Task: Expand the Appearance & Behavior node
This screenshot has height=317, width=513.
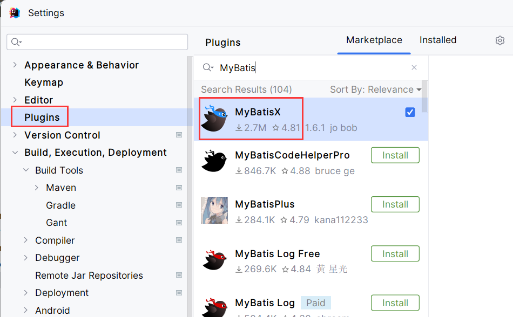Action: coord(15,65)
